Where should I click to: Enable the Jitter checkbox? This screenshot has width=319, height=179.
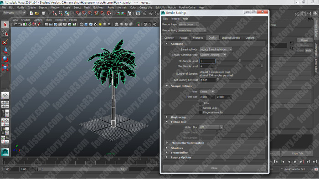(x=201, y=103)
